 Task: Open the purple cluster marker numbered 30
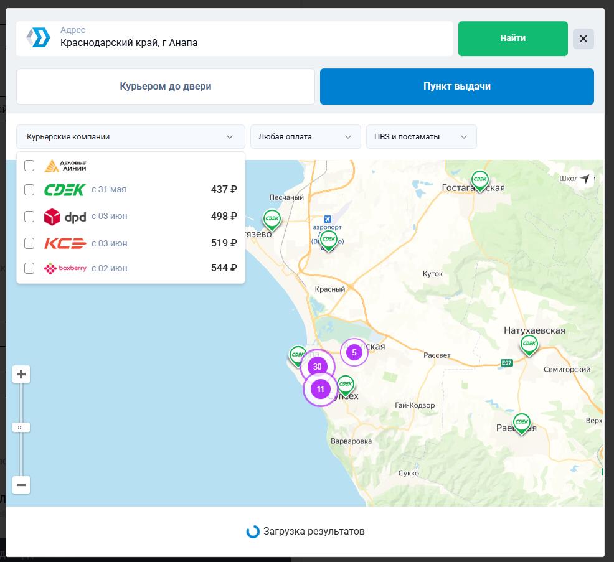[318, 367]
